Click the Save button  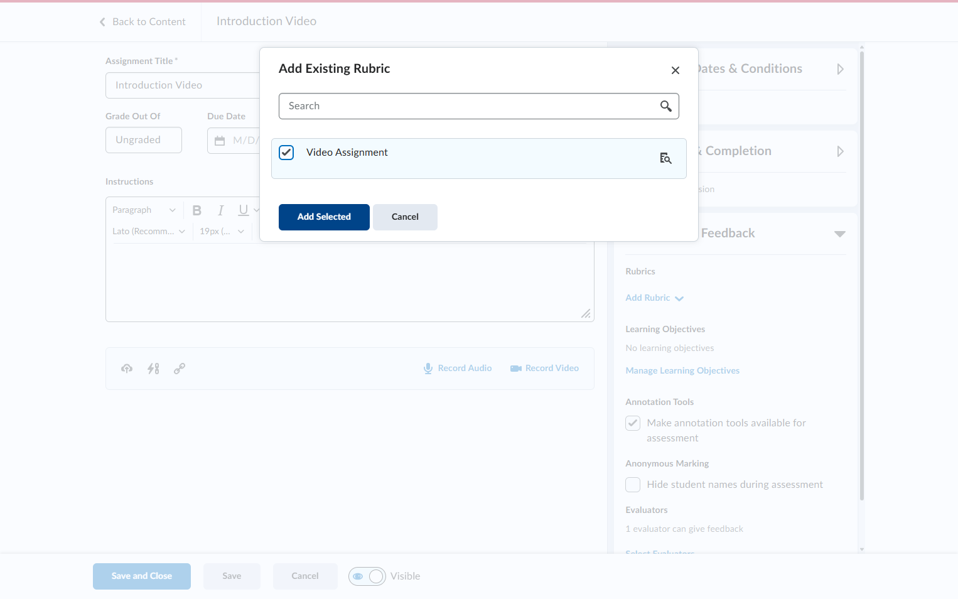(x=232, y=576)
